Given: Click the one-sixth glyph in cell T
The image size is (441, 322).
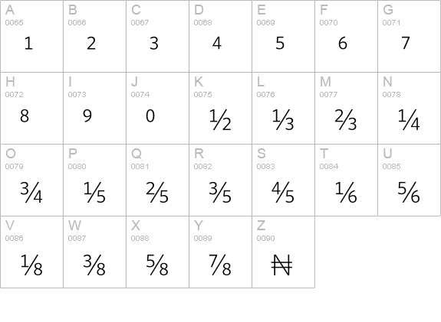Looking at the screenshot, I should point(346,192).
